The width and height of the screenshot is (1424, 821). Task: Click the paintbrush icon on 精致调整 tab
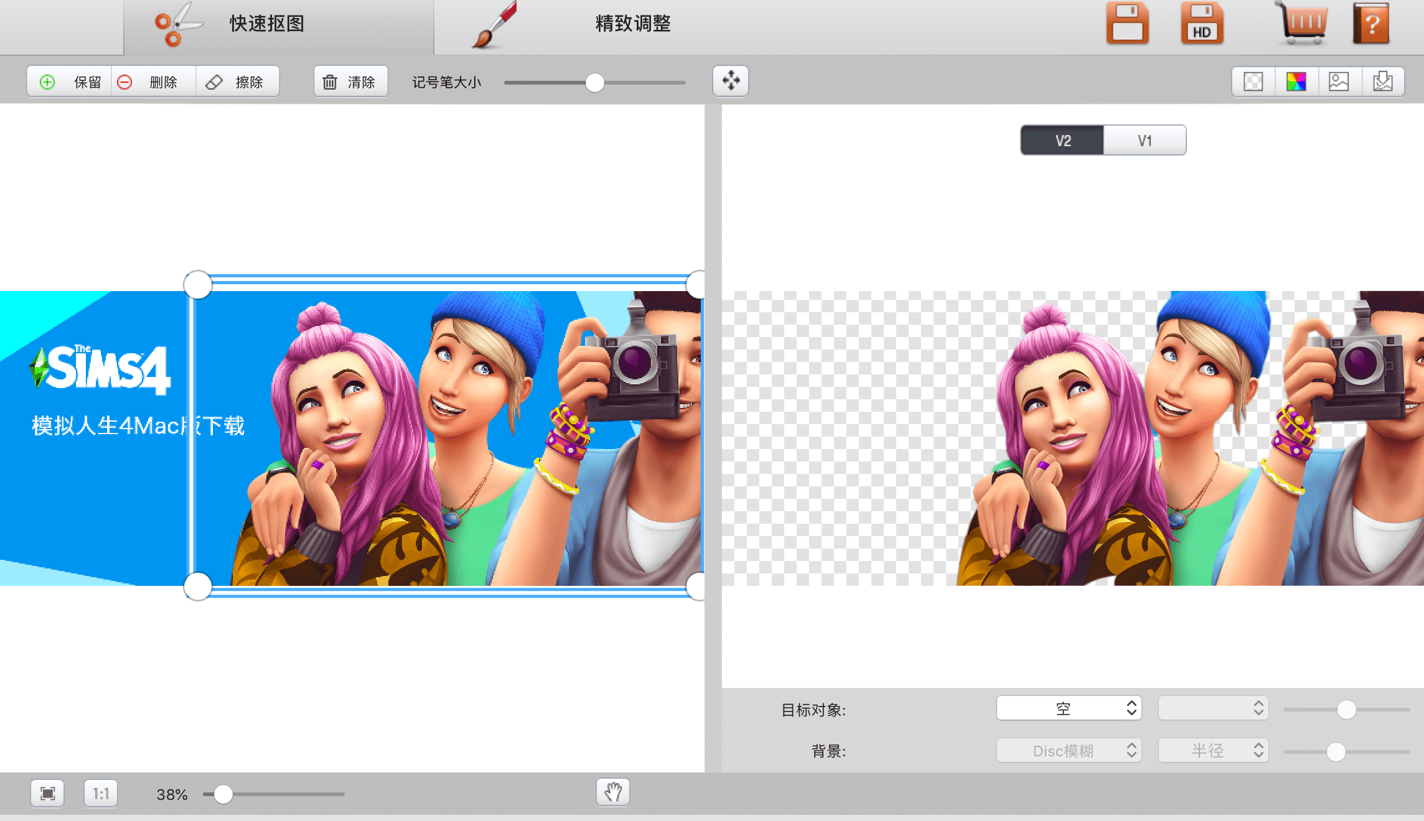[x=495, y=25]
